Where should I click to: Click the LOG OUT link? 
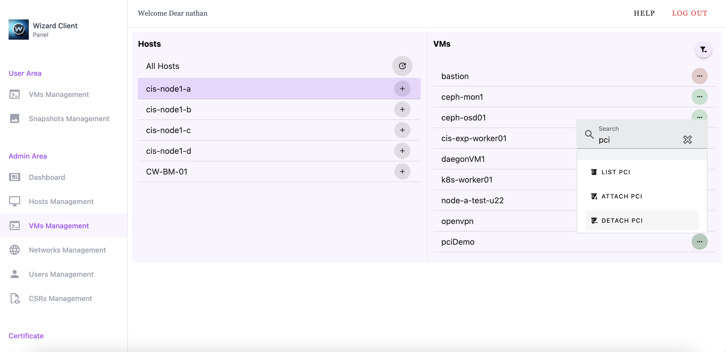tap(690, 13)
